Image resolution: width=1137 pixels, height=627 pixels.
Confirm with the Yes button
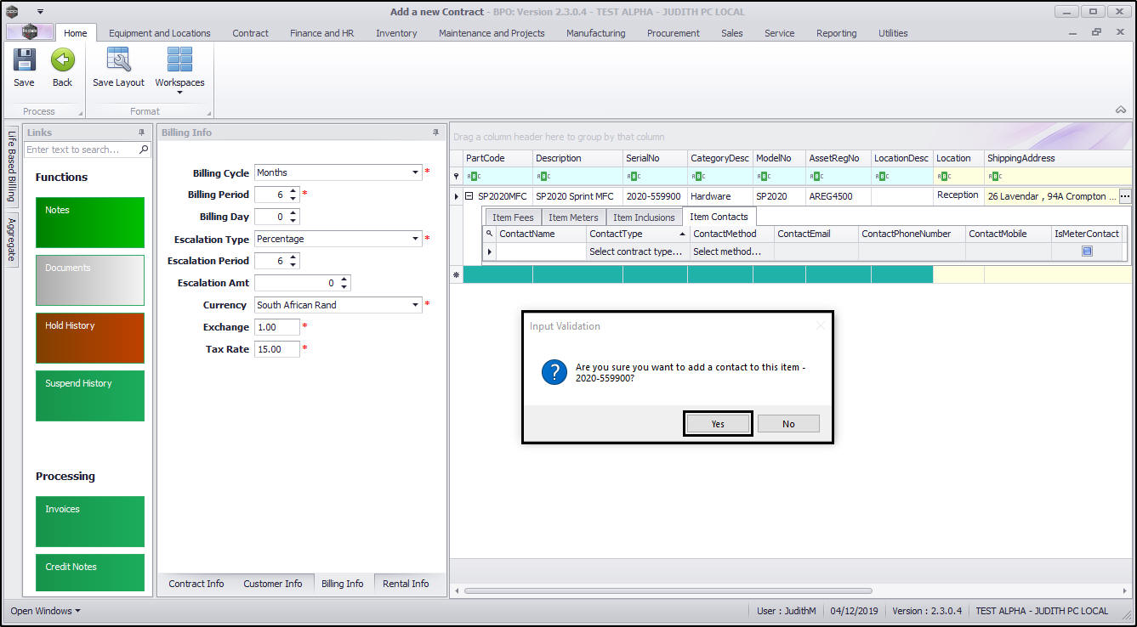[718, 423]
